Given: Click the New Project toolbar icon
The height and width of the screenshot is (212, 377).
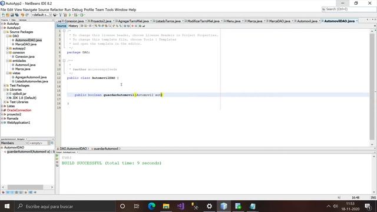Looking at the screenshot, I should point(8,15).
